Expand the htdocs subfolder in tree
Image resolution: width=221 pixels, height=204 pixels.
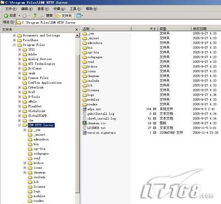pos(25,163)
